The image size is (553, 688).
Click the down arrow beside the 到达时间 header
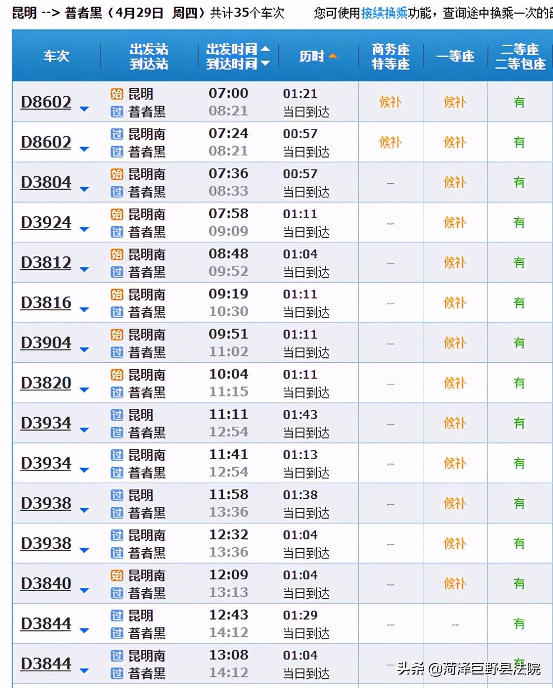click(x=265, y=63)
